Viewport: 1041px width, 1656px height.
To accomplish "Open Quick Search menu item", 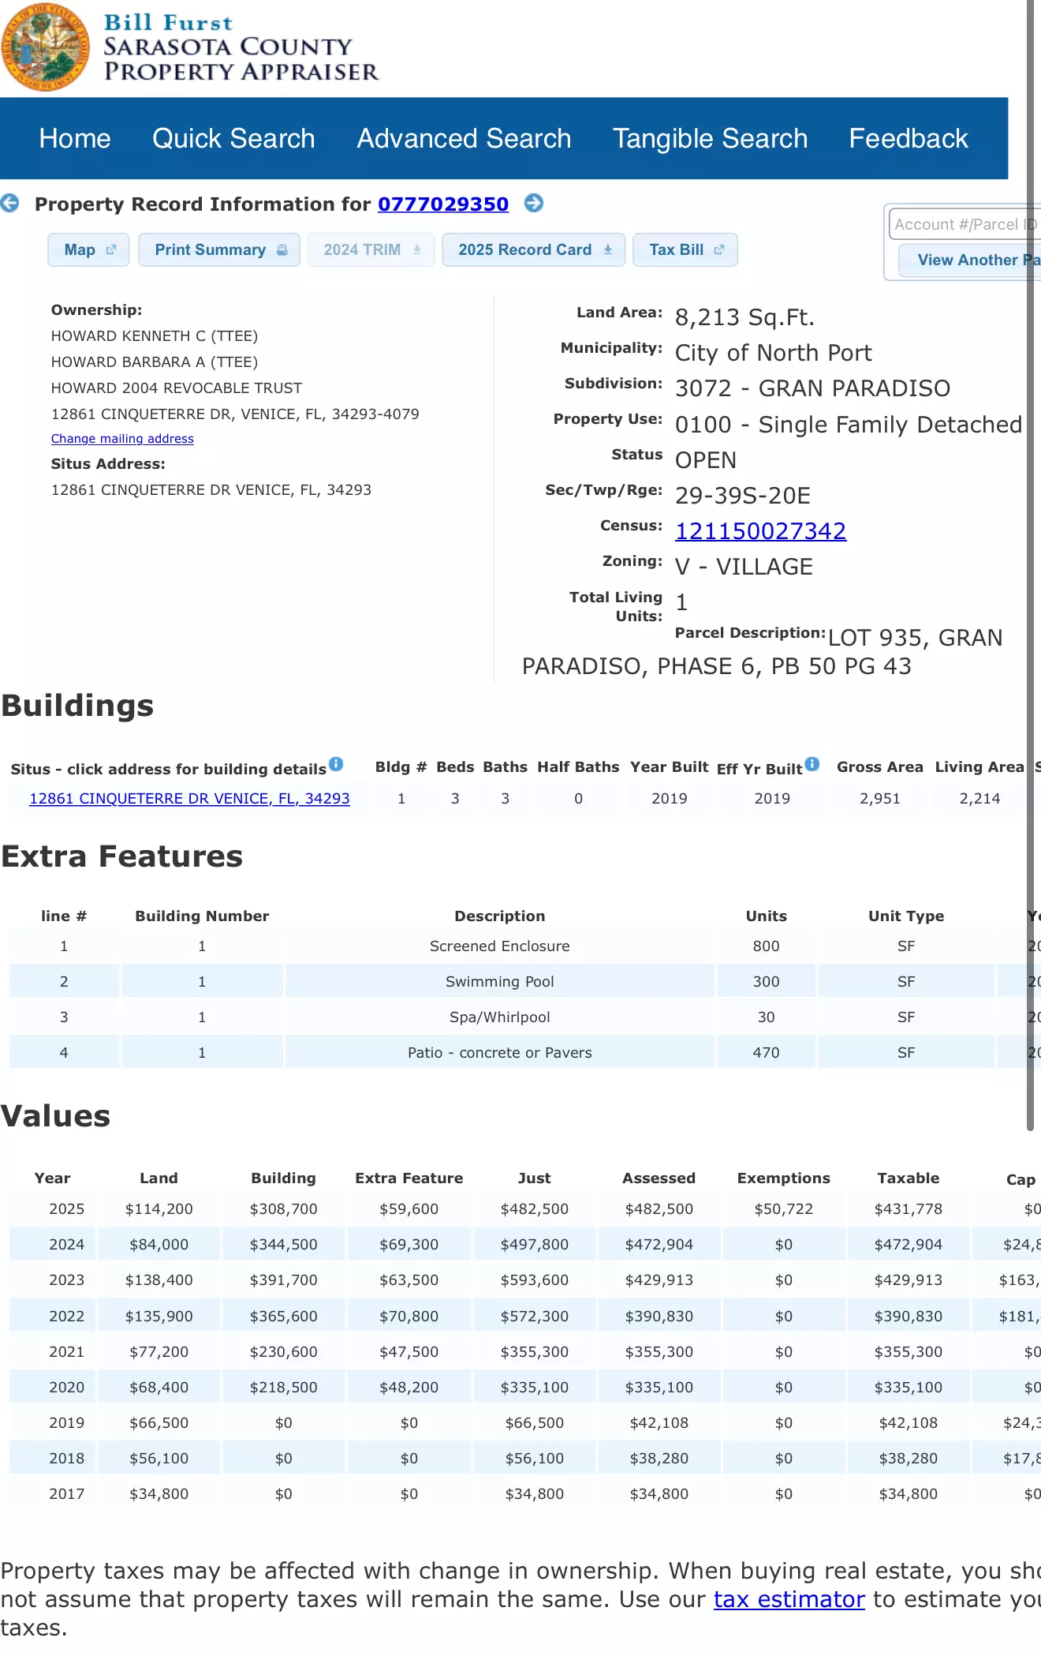I will (233, 139).
